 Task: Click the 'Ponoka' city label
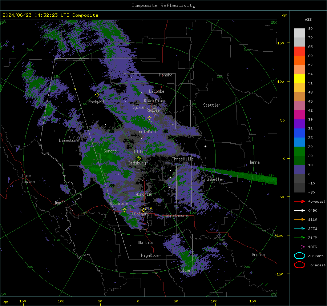166,75
